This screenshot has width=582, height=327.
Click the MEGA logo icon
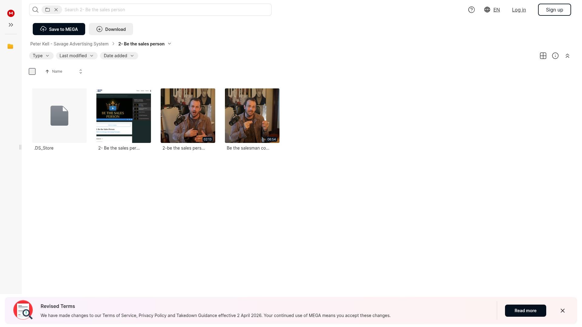click(11, 13)
